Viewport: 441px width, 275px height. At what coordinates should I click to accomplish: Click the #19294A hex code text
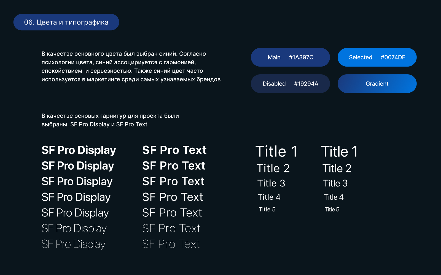click(x=306, y=84)
